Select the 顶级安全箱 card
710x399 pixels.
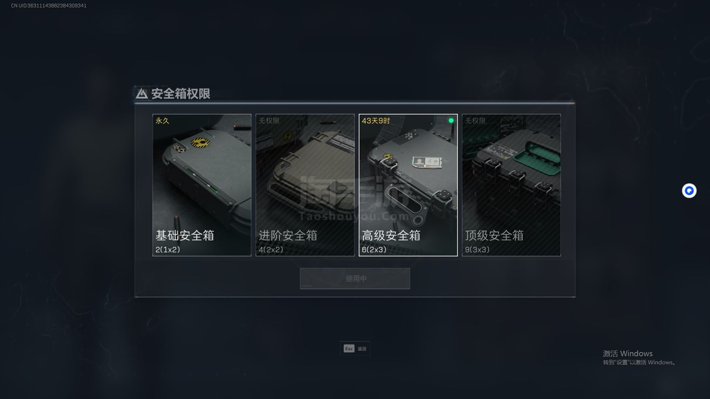click(511, 185)
